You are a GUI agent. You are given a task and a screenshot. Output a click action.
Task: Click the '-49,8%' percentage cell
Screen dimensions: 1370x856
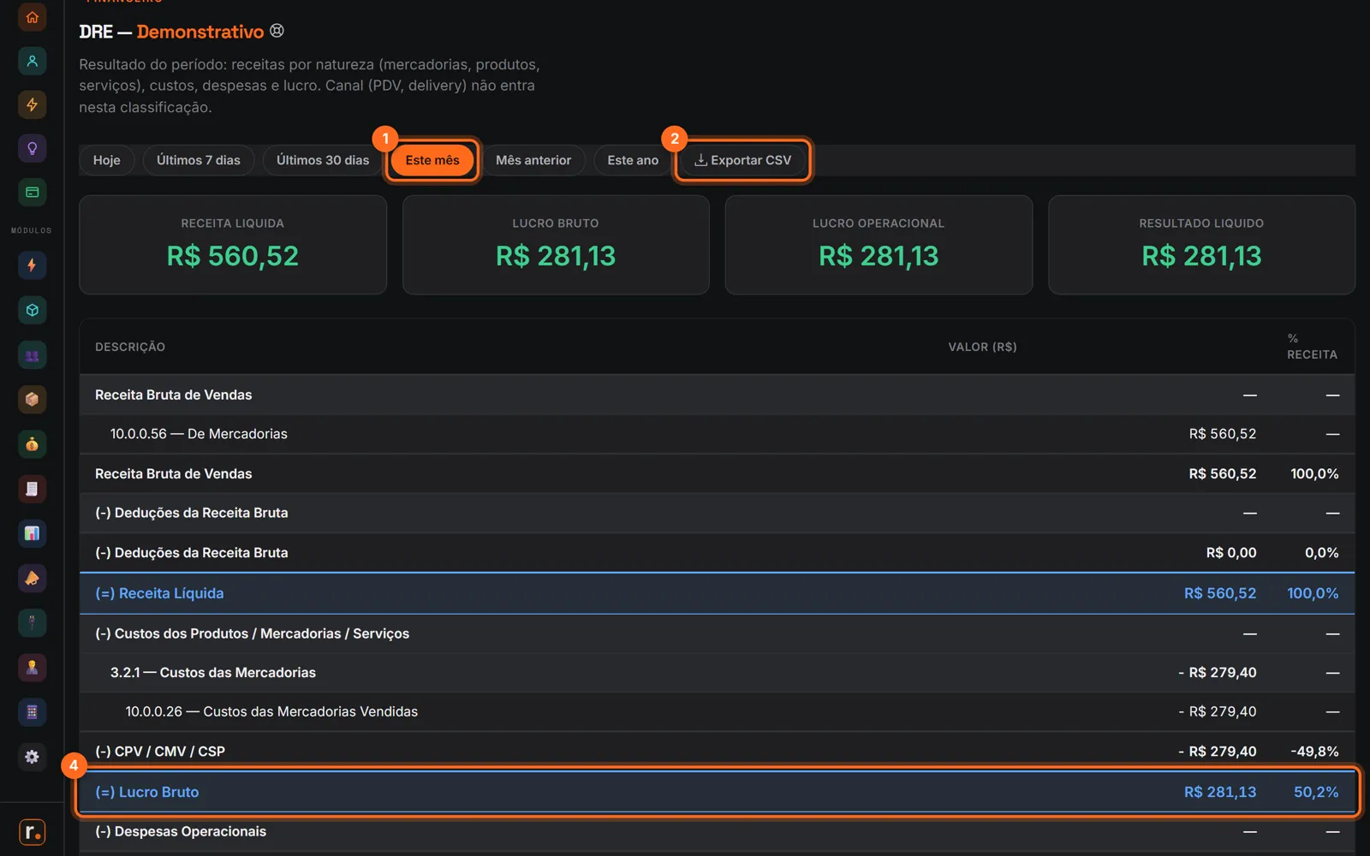click(x=1314, y=751)
